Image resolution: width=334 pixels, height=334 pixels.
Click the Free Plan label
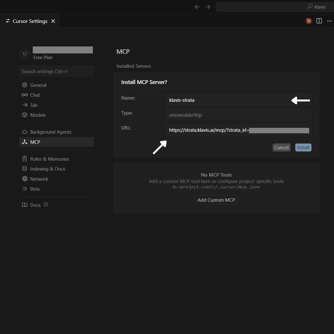pos(43,58)
